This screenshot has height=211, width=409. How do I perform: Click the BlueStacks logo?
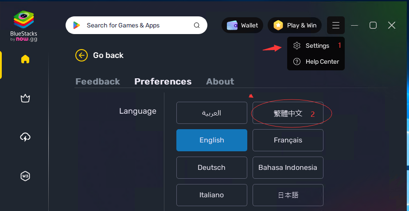click(x=24, y=26)
